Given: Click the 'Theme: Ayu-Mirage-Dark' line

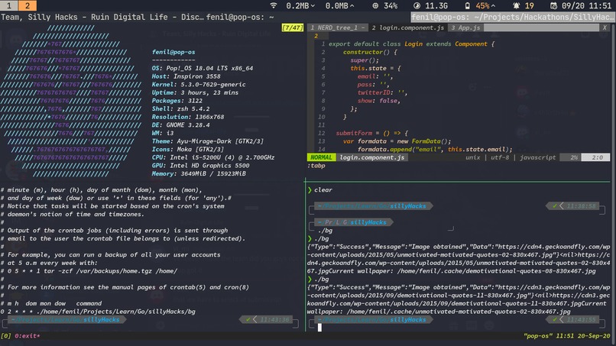Looking at the screenshot, I should (x=208, y=141).
